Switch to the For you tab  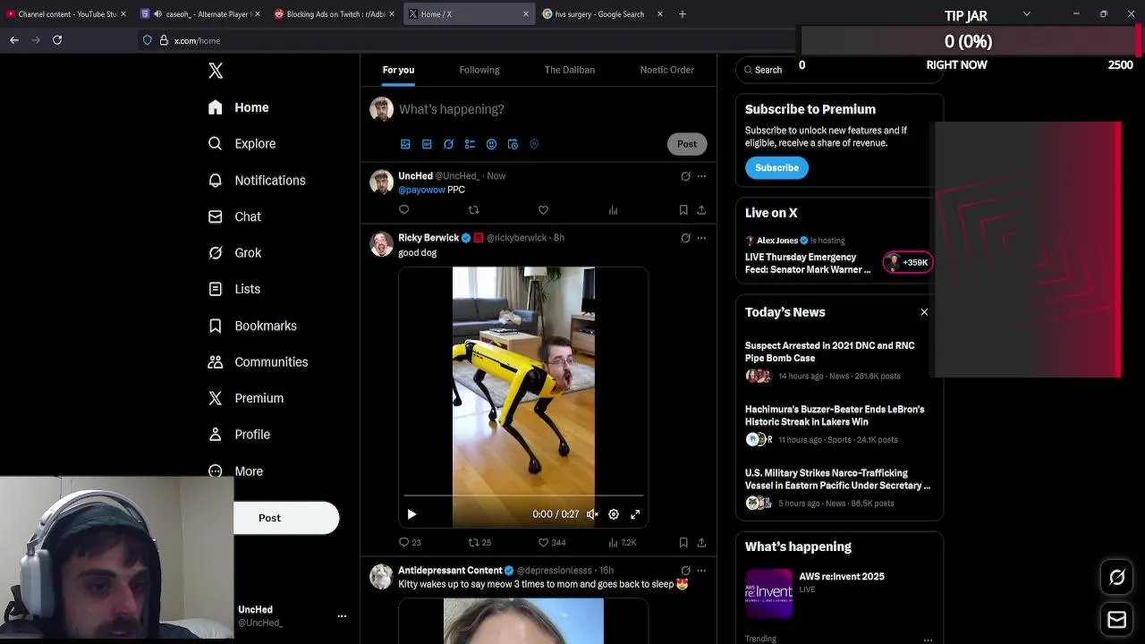pos(398,70)
